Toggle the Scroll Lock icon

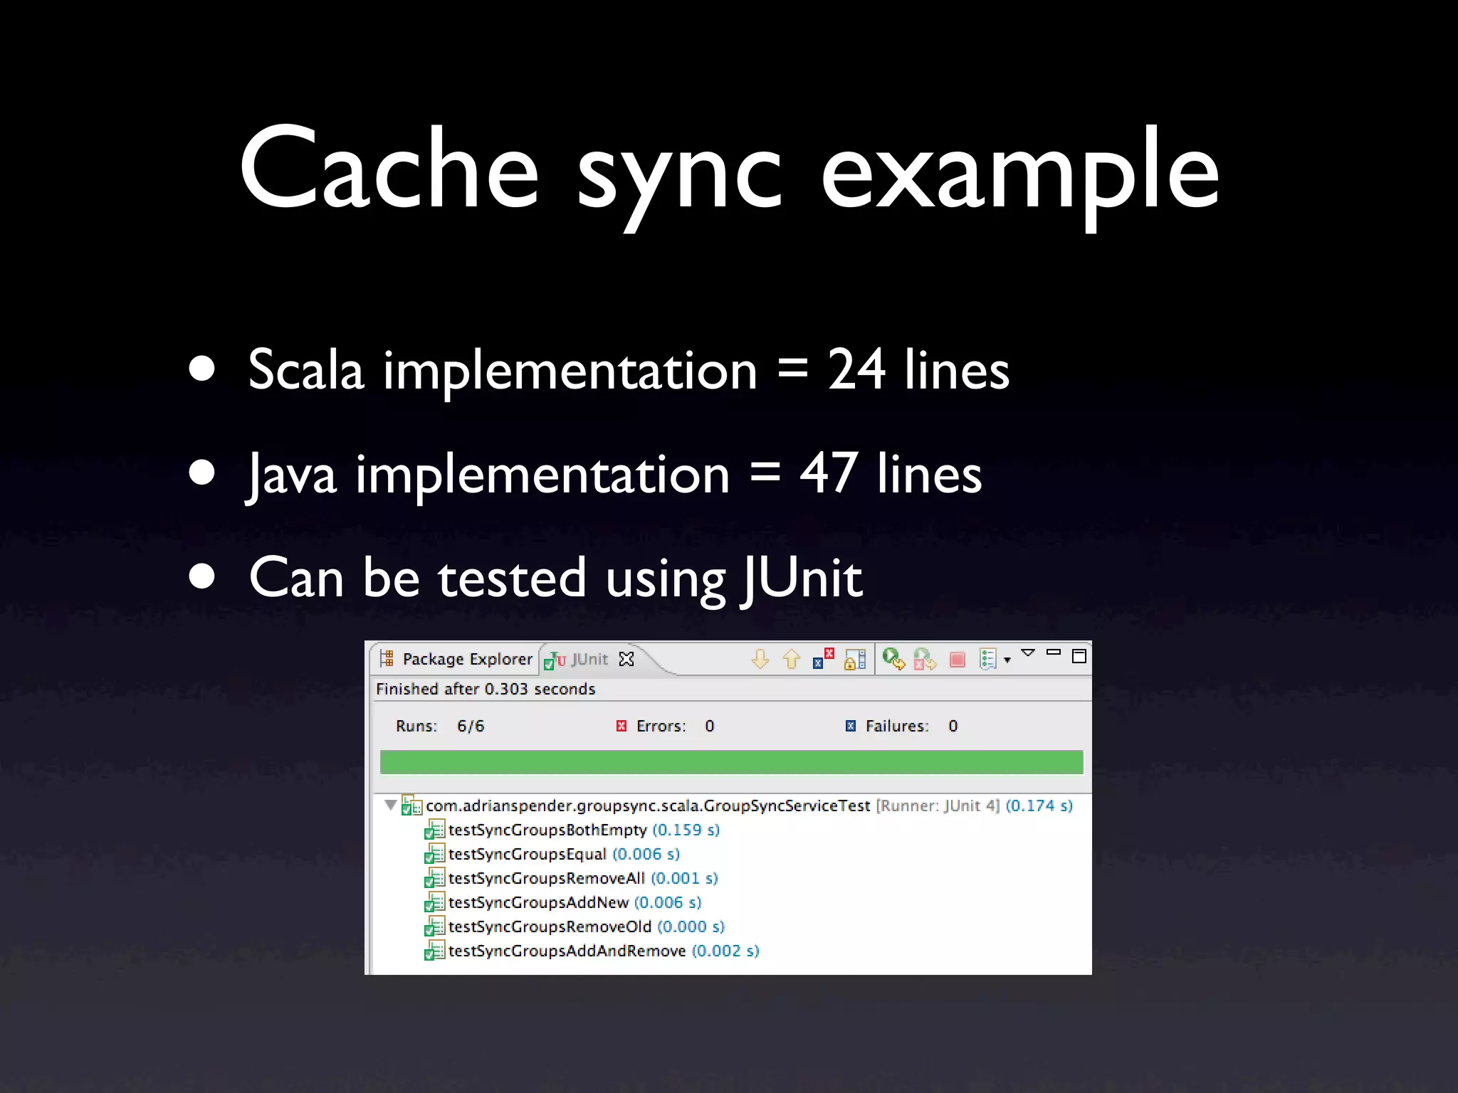click(x=855, y=659)
